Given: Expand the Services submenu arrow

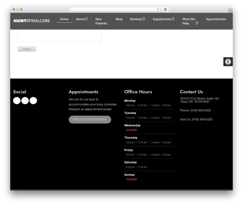Looking at the screenshot, I should [144, 19].
